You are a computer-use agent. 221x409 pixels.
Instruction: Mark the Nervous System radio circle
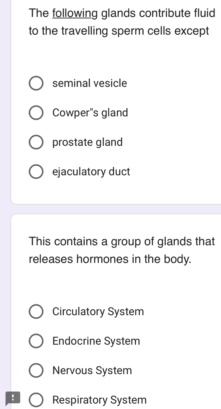point(36,371)
